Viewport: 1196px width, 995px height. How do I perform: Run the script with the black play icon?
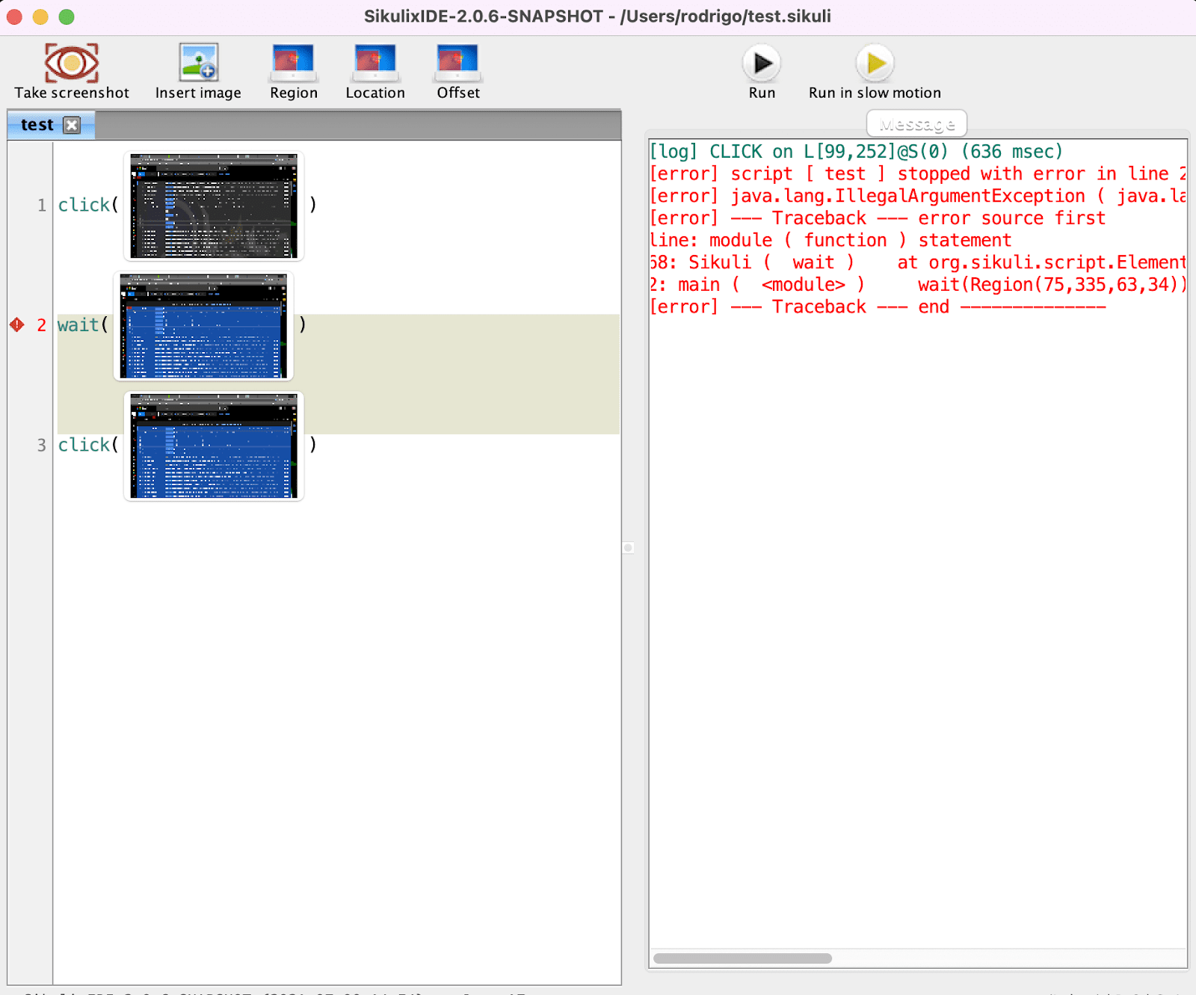[x=762, y=63]
